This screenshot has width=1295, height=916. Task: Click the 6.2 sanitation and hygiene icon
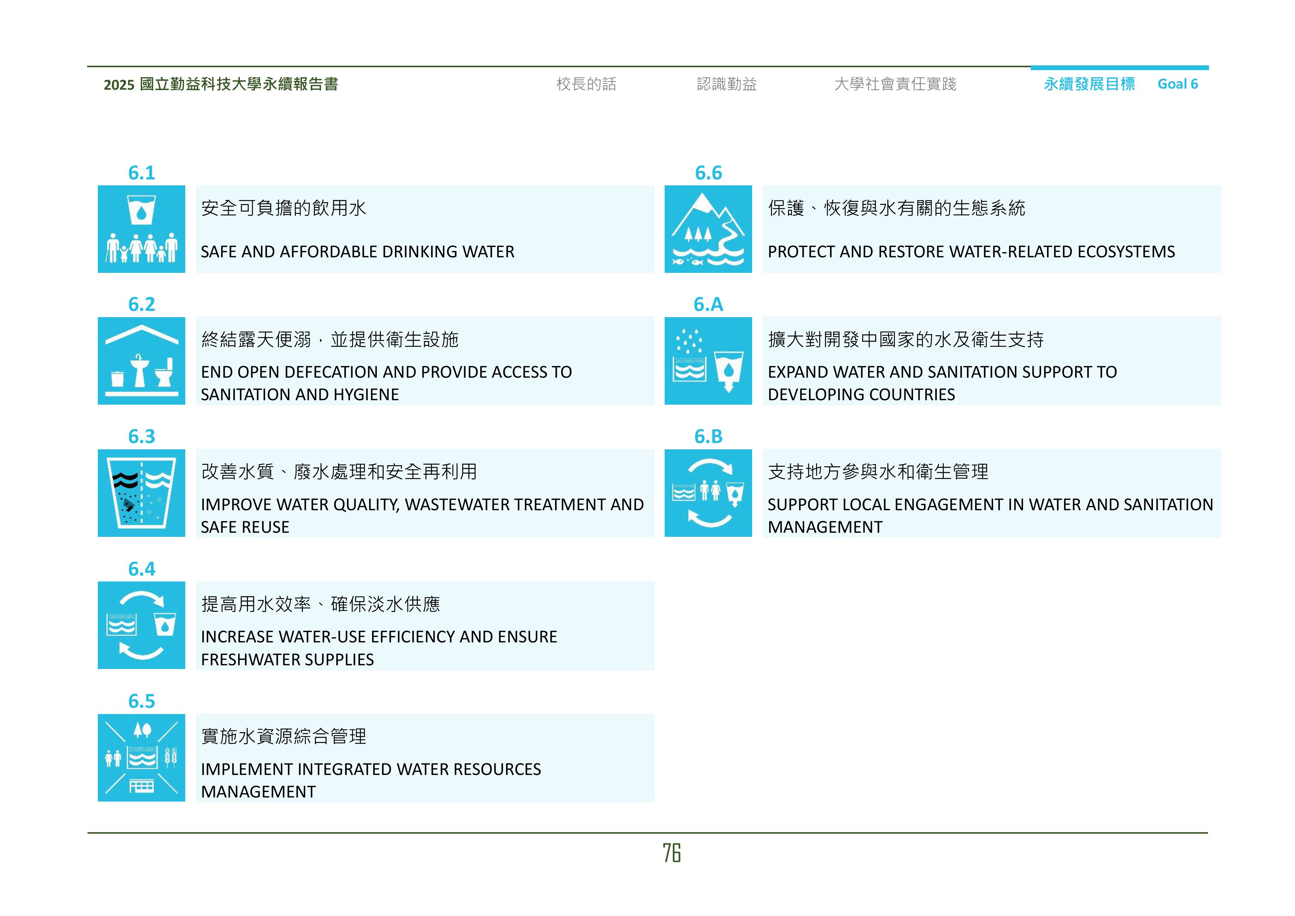pos(141,361)
